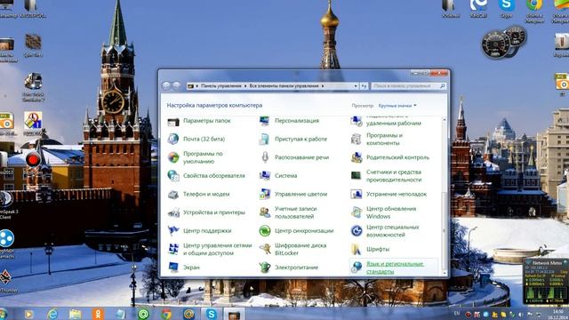Launch Skype from the taskbar
569x320 pixels.
[212, 314]
